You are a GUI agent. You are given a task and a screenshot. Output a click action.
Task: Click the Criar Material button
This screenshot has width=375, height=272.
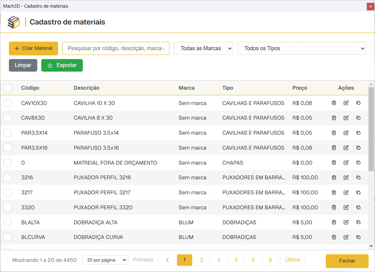[x=33, y=48]
